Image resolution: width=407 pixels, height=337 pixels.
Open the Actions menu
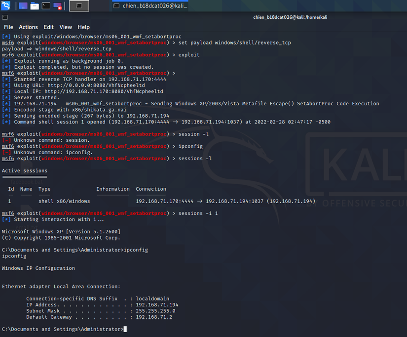[28, 27]
